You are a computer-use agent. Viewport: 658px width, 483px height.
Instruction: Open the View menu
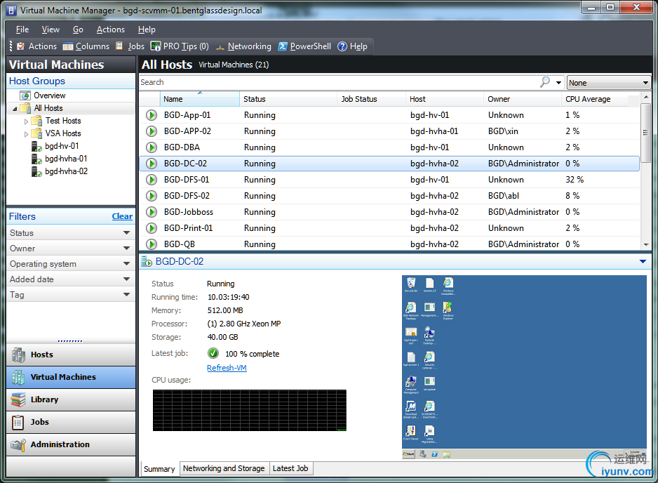[x=51, y=29]
